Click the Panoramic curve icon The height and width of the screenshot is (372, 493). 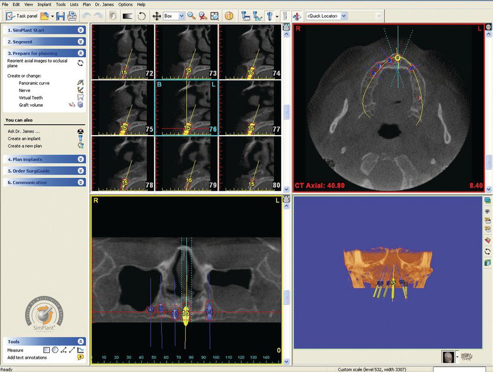coord(80,83)
